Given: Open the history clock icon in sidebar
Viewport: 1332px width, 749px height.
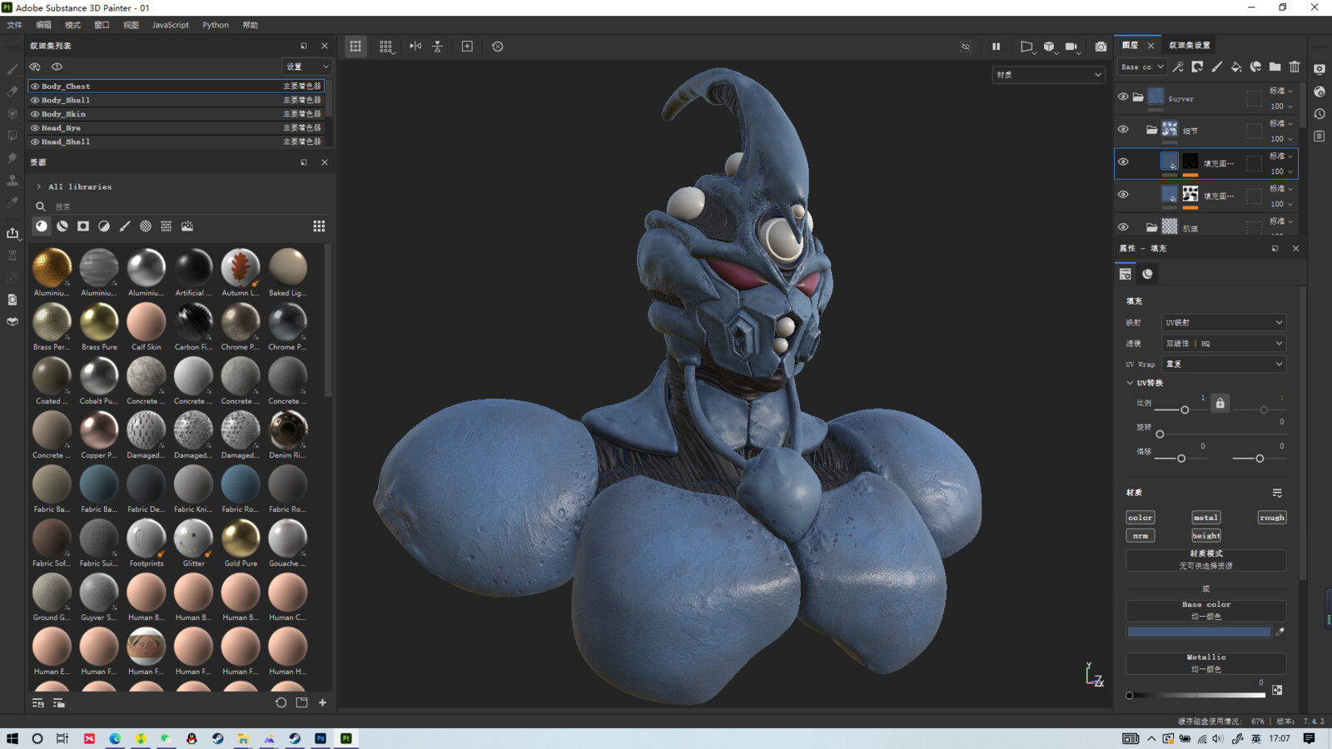Looking at the screenshot, I should [x=1320, y=114].
